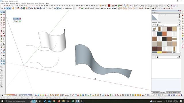
Task: Toggle Back Edges style
Action: pos(47,8)
